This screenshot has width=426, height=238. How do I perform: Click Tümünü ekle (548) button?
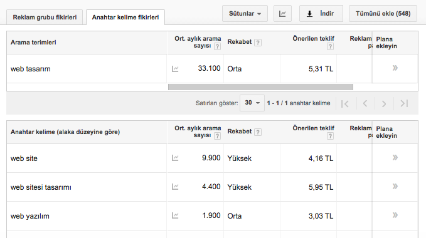(x=383, y=14)
